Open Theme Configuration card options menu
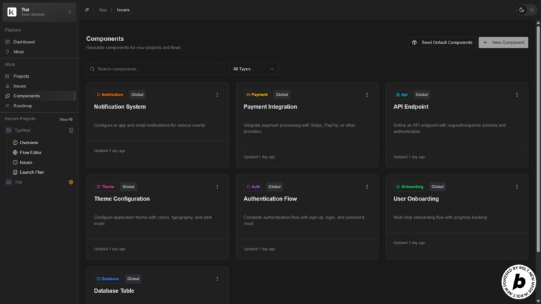 (x=217, y=187)
